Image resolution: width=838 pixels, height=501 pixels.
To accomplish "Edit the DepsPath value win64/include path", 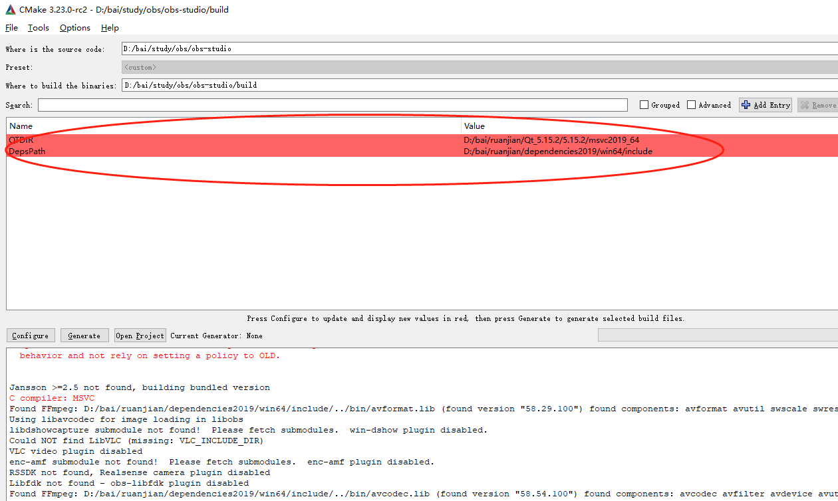I will (558, 151).
